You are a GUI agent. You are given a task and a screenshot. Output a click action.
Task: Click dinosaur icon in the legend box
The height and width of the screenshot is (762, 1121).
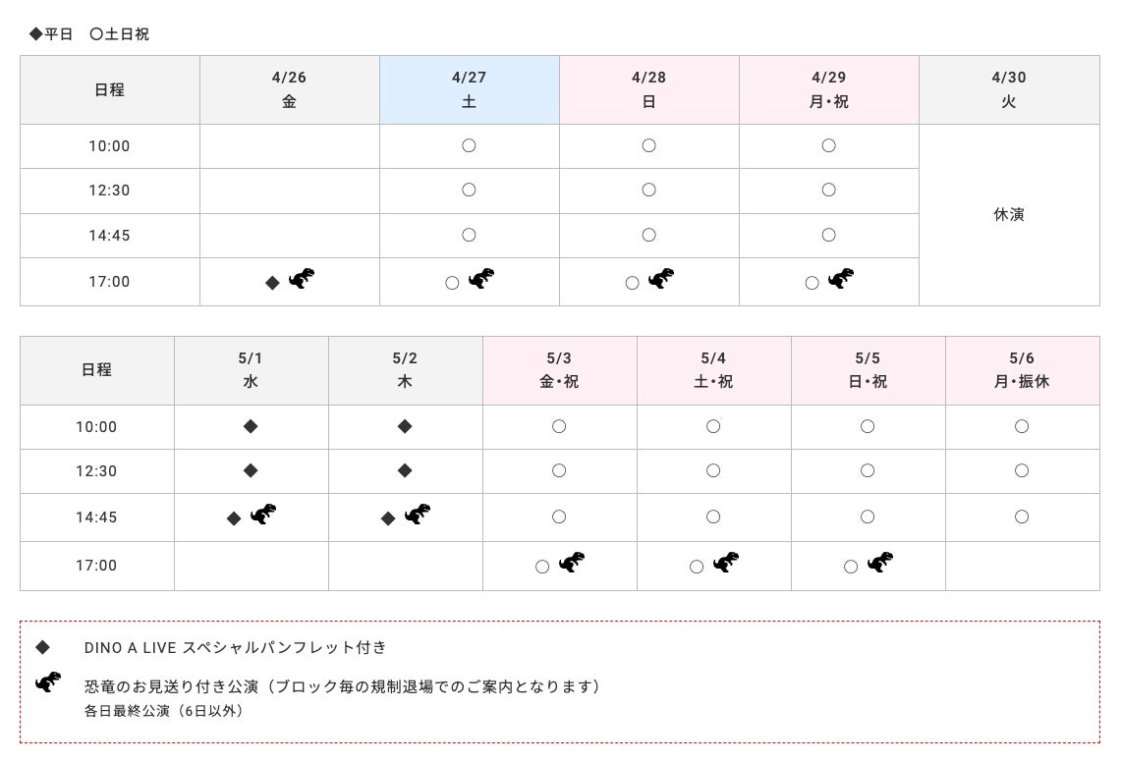click(48, 682)
